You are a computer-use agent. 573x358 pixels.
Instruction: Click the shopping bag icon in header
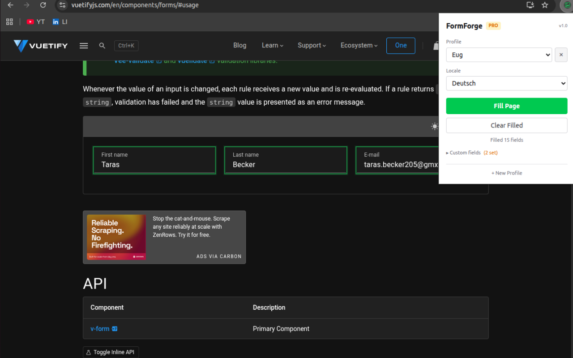(x=436, y=45)
